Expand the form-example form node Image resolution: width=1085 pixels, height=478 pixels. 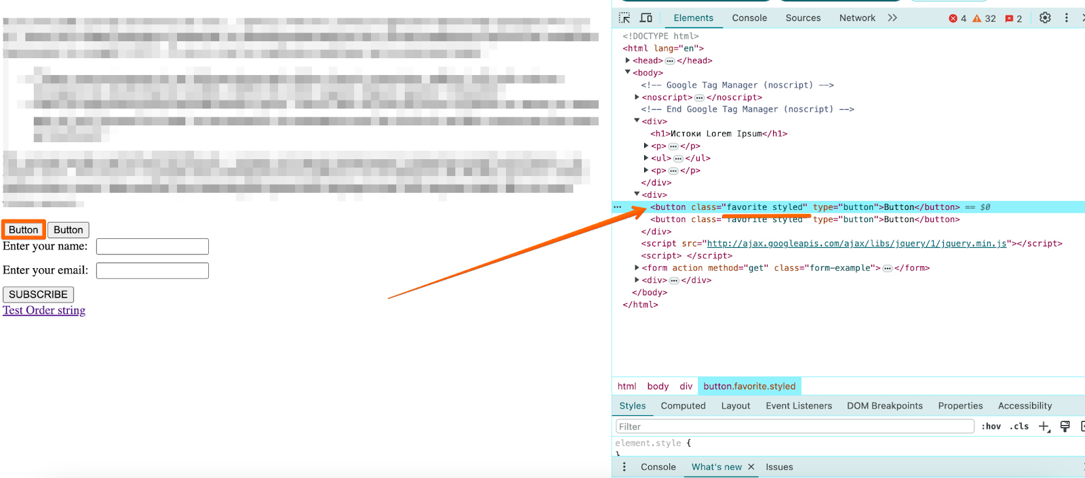tap(637, 267)
